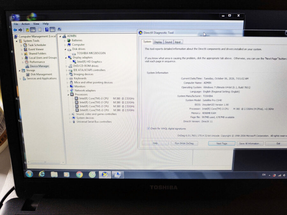This screenshot has height=215, width=287.
Task: Expand Services and Applications node
Action: [20, 79]
